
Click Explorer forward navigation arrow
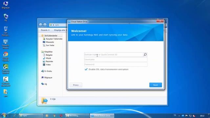45,25
